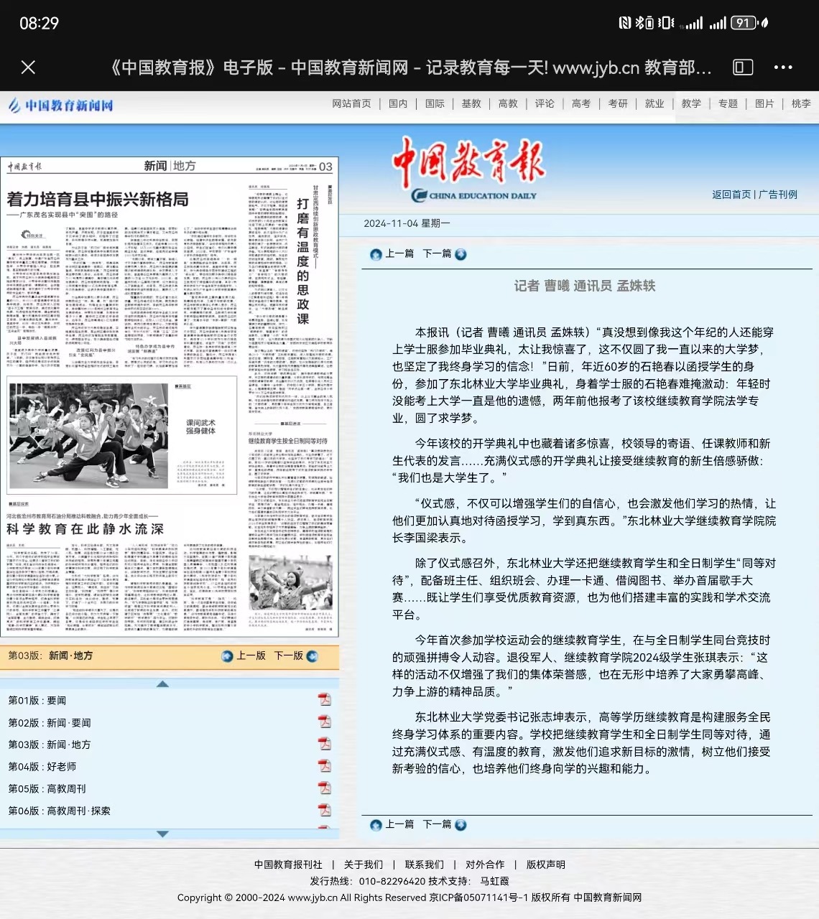
Task: Open PDF icon for 第01版 要闻
Action: pyautogui.click(x=325, y=700)
